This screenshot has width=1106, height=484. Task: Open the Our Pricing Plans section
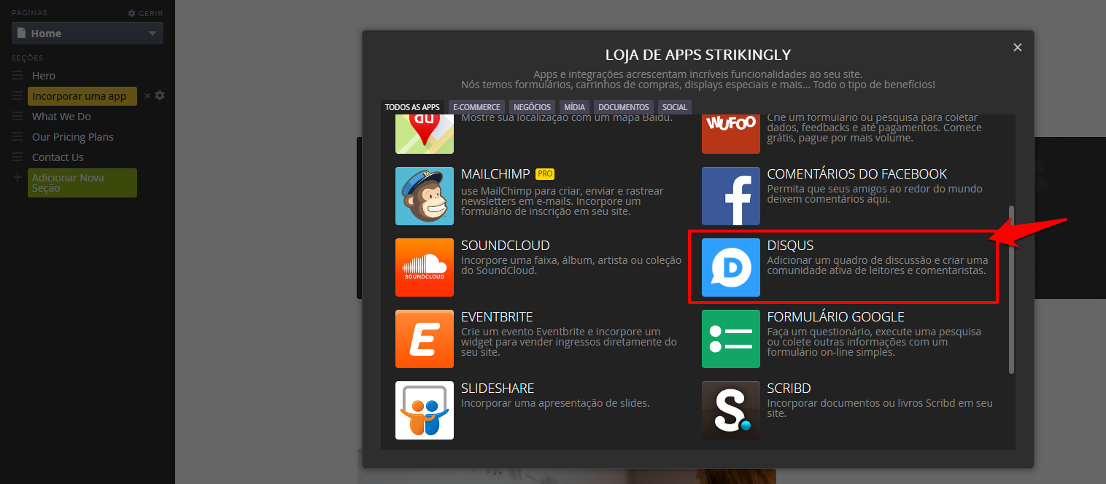pos(73,137)
